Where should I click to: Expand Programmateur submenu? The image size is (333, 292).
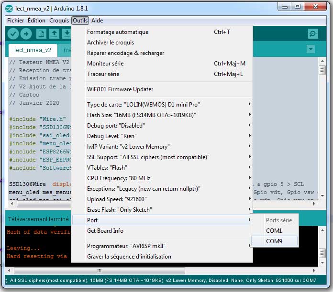pos(162,246)
